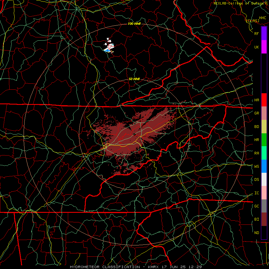The image size is (269, 269).
Task: Click the RA legend label
Action: coord(257,153)
